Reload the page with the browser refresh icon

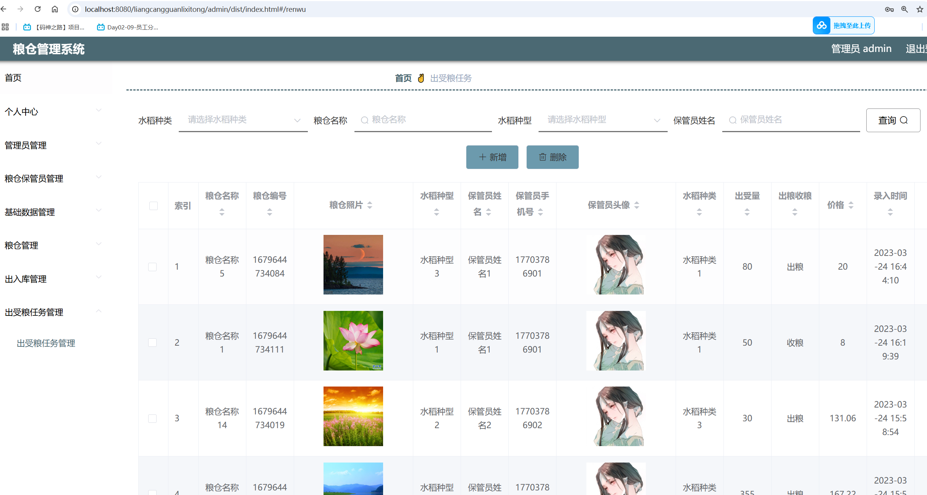tap(37, 9)
